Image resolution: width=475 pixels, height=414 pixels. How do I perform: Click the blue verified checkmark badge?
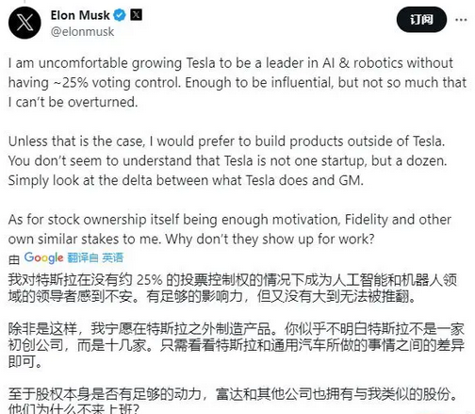point(120,15)
